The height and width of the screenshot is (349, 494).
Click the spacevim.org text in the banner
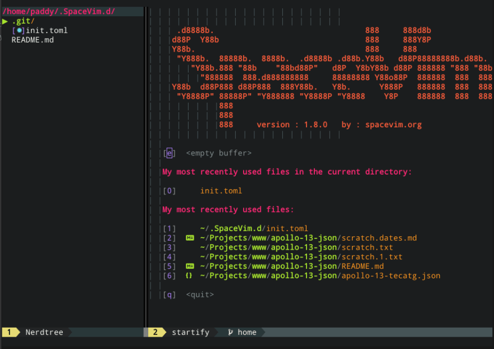click(x=394, y=125)
